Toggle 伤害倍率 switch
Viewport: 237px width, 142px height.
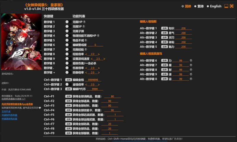pyautogui.click(x=68, y=68)
